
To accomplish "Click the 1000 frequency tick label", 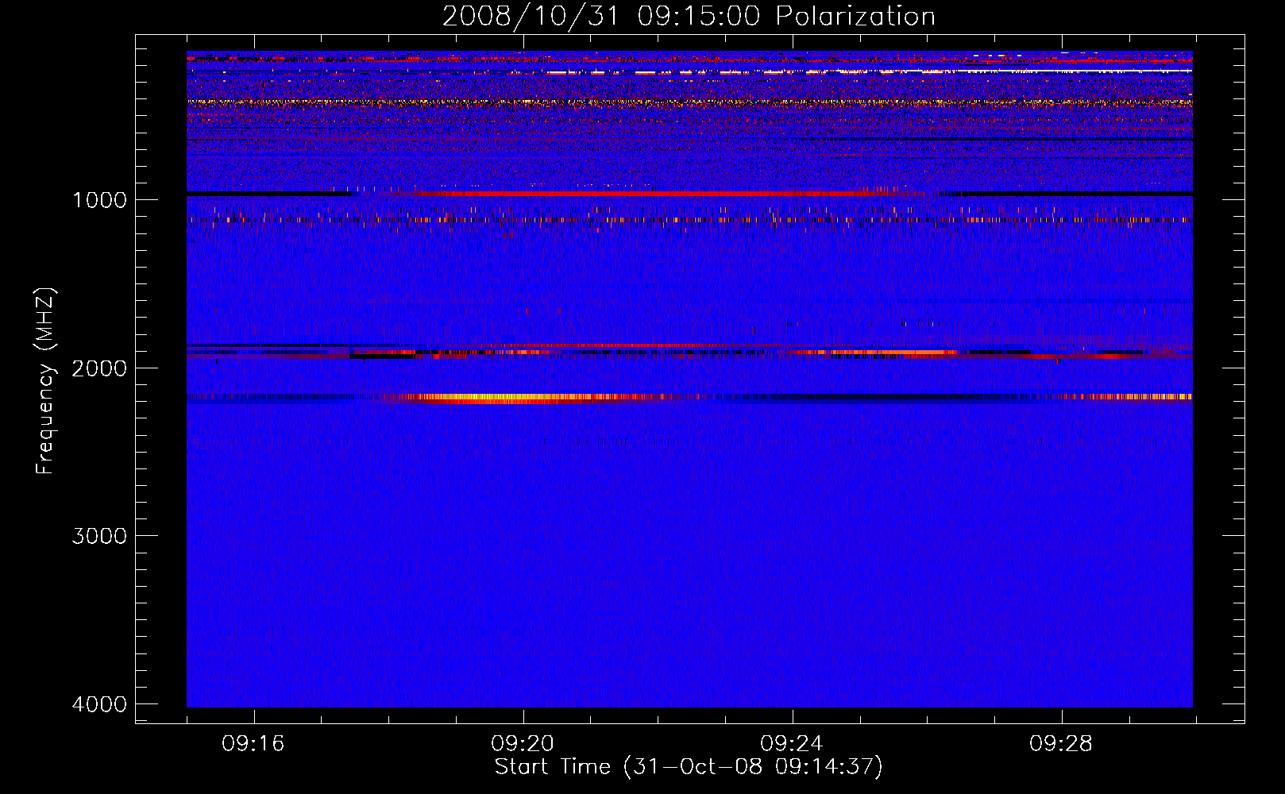I will tap(99, 200).
